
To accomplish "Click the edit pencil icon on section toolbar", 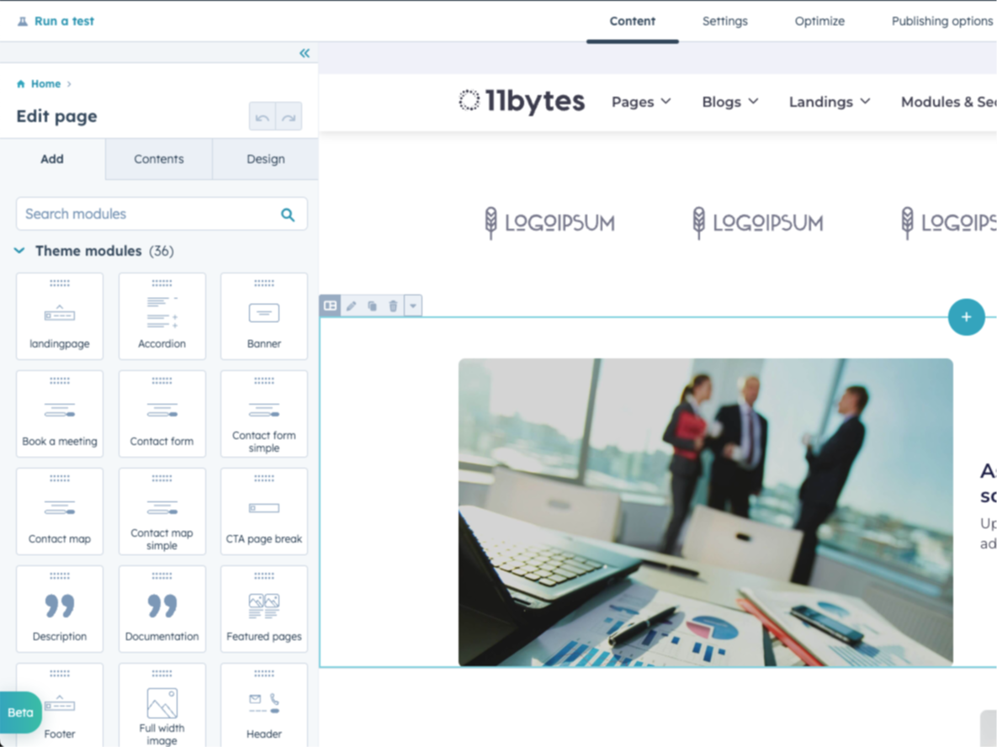I will [352, 306].
